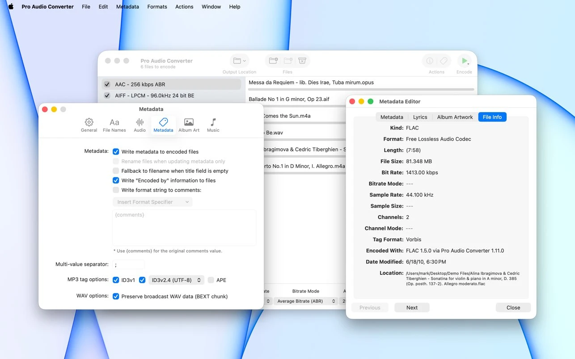Open the Help menu
Viewport: 575px width, 359px height.
coord(235,7)
